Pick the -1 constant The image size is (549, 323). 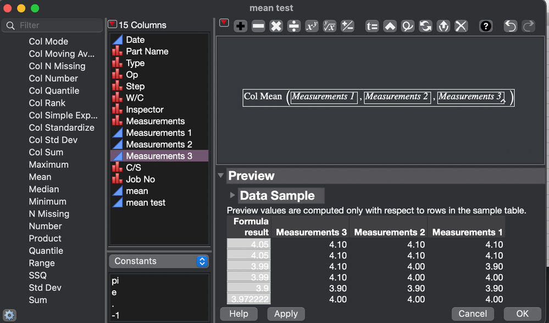[115, 315]
